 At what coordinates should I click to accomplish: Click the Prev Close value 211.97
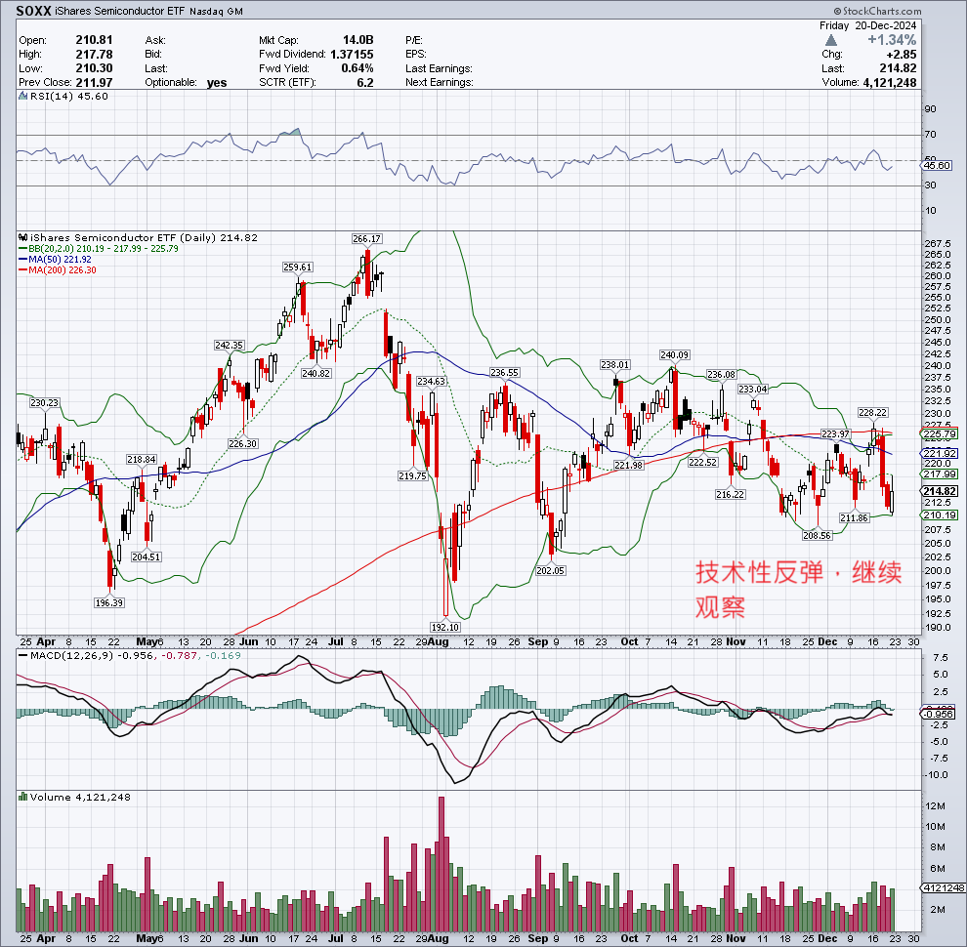95,83
